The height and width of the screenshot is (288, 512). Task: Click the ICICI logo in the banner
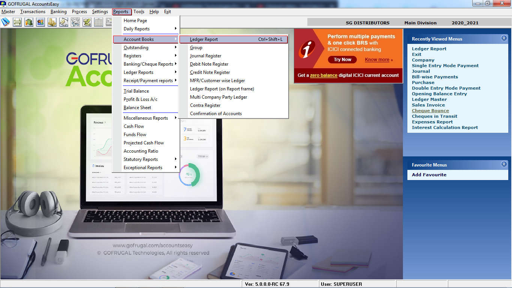307,49
